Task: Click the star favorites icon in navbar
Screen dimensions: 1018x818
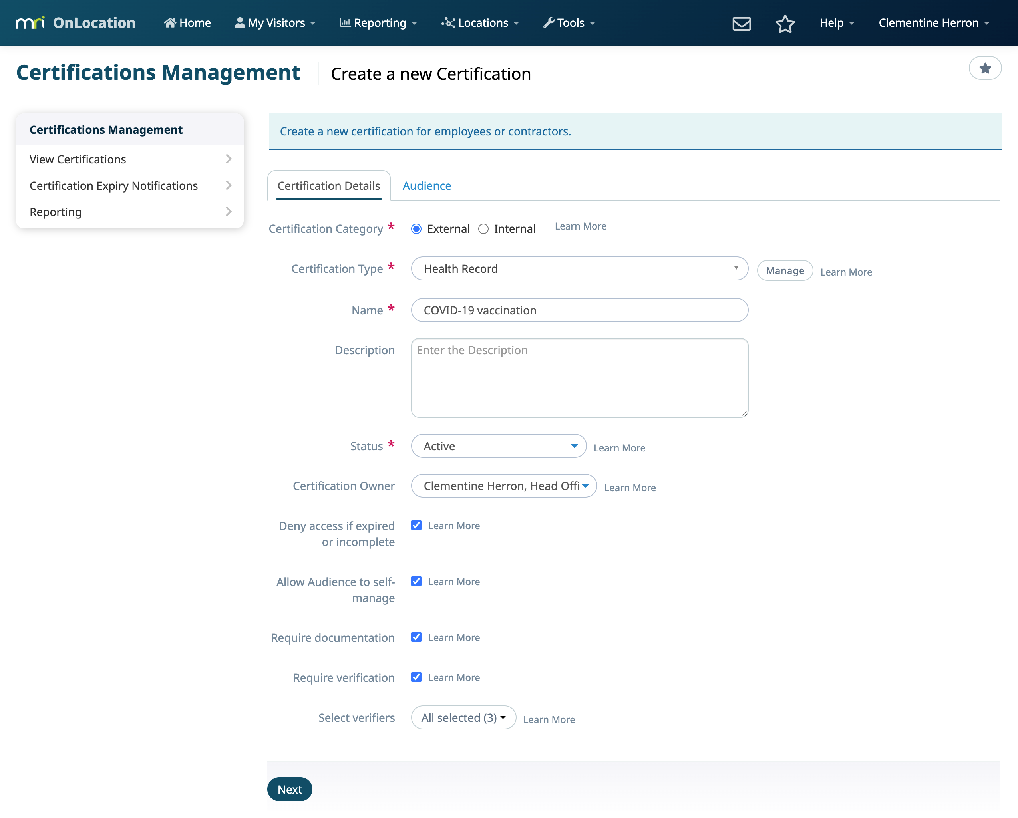Action: (785, 23)
